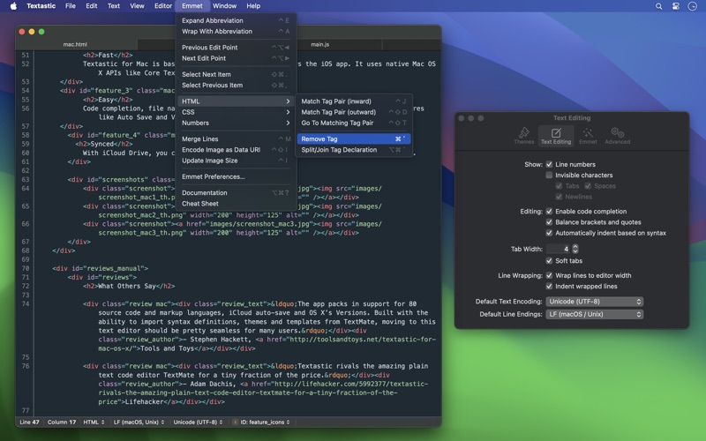The width and height of the screenshot is (706, 441).
Task: Select Next Edit Point menu item
Action: (236, 58)
